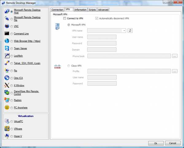Screen dimensions: 184x148
Task: Click the Team Viewer icon
Action: point(7,48)
